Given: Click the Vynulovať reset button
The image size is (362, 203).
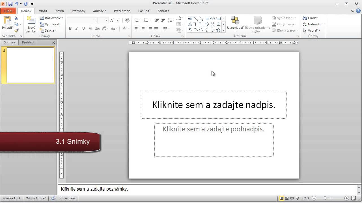Looking at the screenshot, I should coord(50,24).
